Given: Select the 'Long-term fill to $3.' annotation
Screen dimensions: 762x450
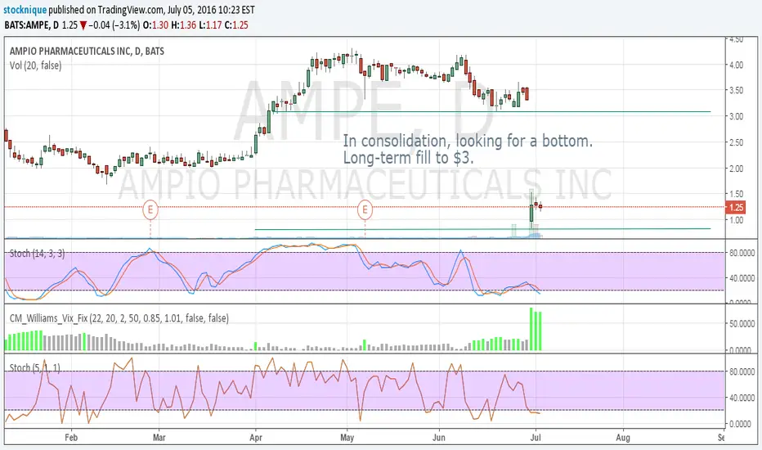Looking at the screenshot, I should pyautogui.click(x=408, y=158).
